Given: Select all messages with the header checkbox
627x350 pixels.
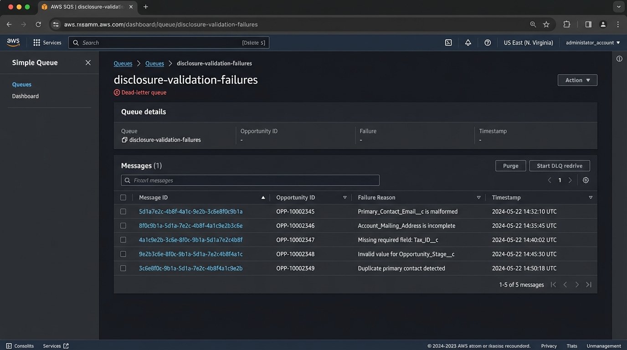Looking at the screenshot, I should 123,197.
